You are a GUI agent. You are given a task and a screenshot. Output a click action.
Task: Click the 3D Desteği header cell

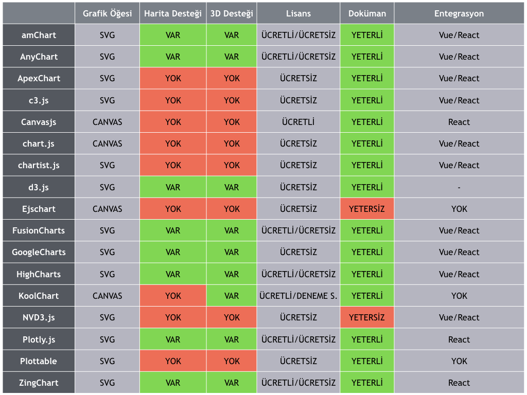click(x=232, y=13)
